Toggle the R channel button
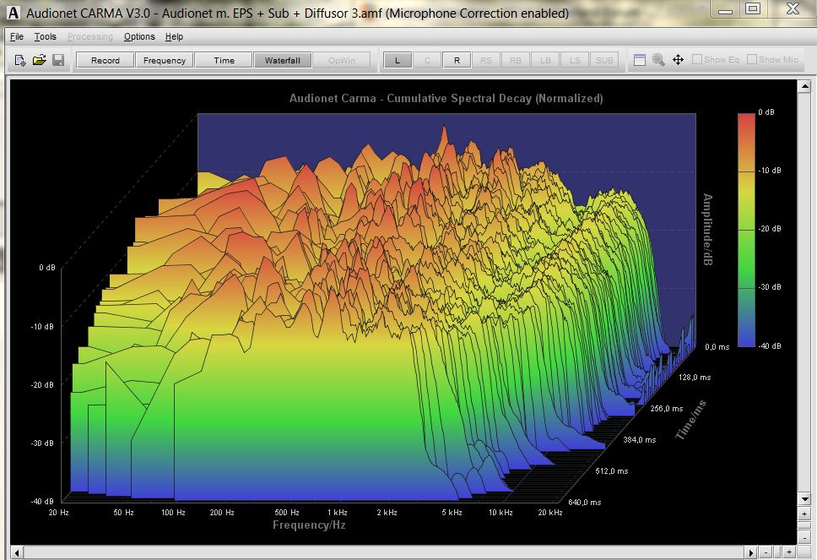 tap(457, 60)
